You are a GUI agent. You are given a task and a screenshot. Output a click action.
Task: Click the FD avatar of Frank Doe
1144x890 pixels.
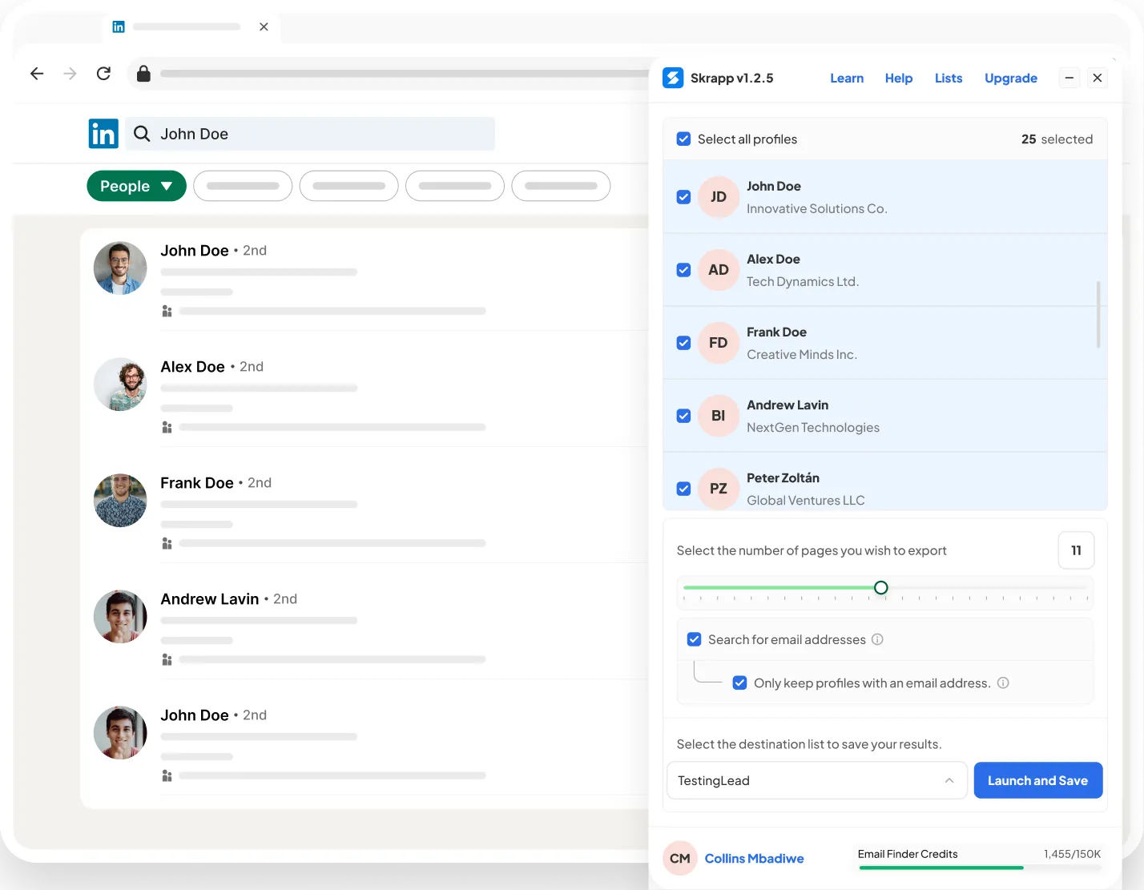(719, 343)
